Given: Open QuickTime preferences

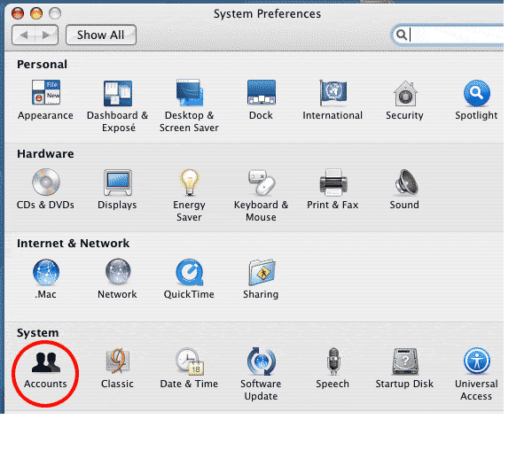Looking at the screenshot, I should [189, 273].
